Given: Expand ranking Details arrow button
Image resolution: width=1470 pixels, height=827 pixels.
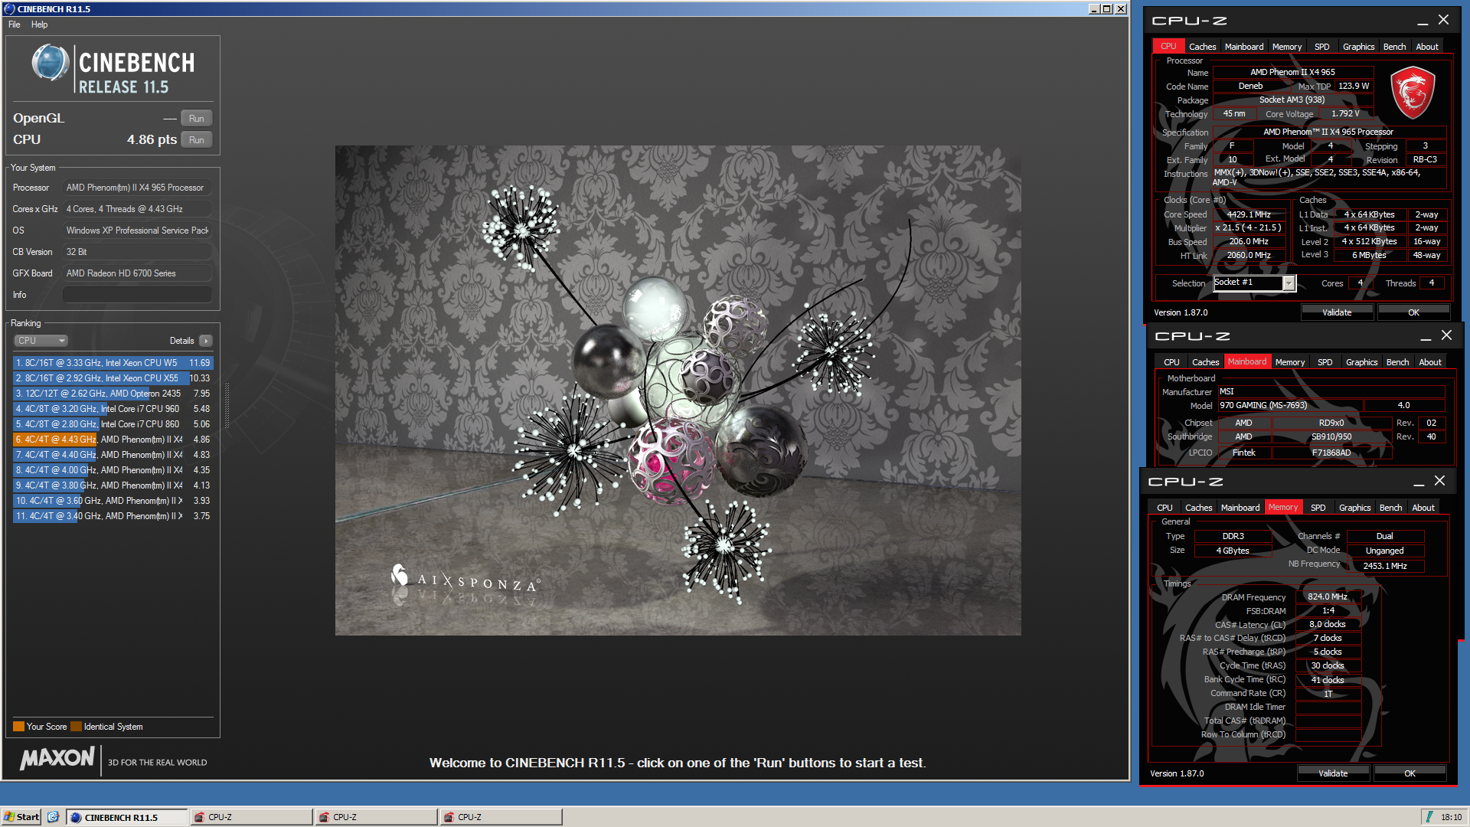Looking at the screenshot, I should (206, 341).
